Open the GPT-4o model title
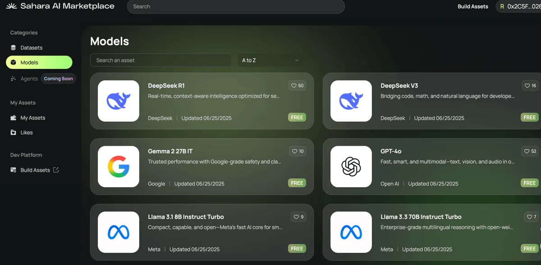The image size is (541, 265). pos(391,151)
